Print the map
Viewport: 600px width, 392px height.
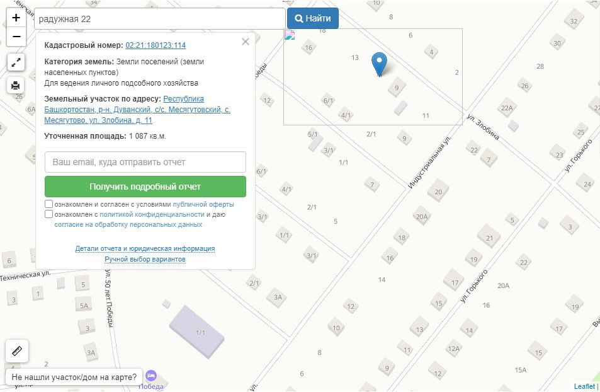[16, 84]
